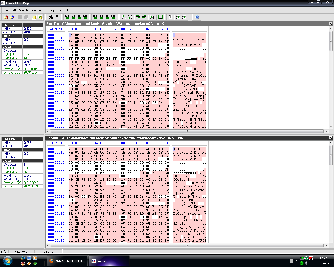Go to the next matching block
The width and height of the screenshot is (334, 267).
pos(107,17)
